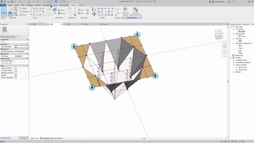Click the Model line tool

pos(23,8)
